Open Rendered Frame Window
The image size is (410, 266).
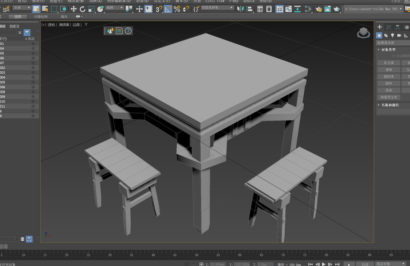click(327, 9)
